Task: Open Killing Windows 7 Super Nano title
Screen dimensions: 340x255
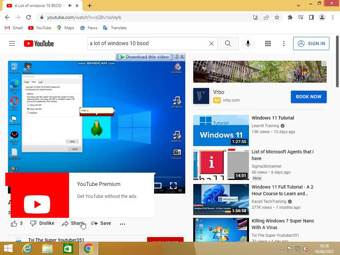Action: point(283,224)
